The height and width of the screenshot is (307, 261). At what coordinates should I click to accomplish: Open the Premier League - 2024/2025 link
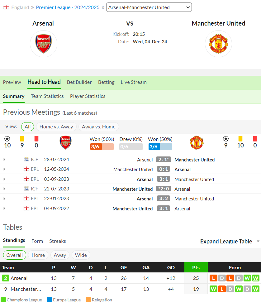[x=68, y=7]
